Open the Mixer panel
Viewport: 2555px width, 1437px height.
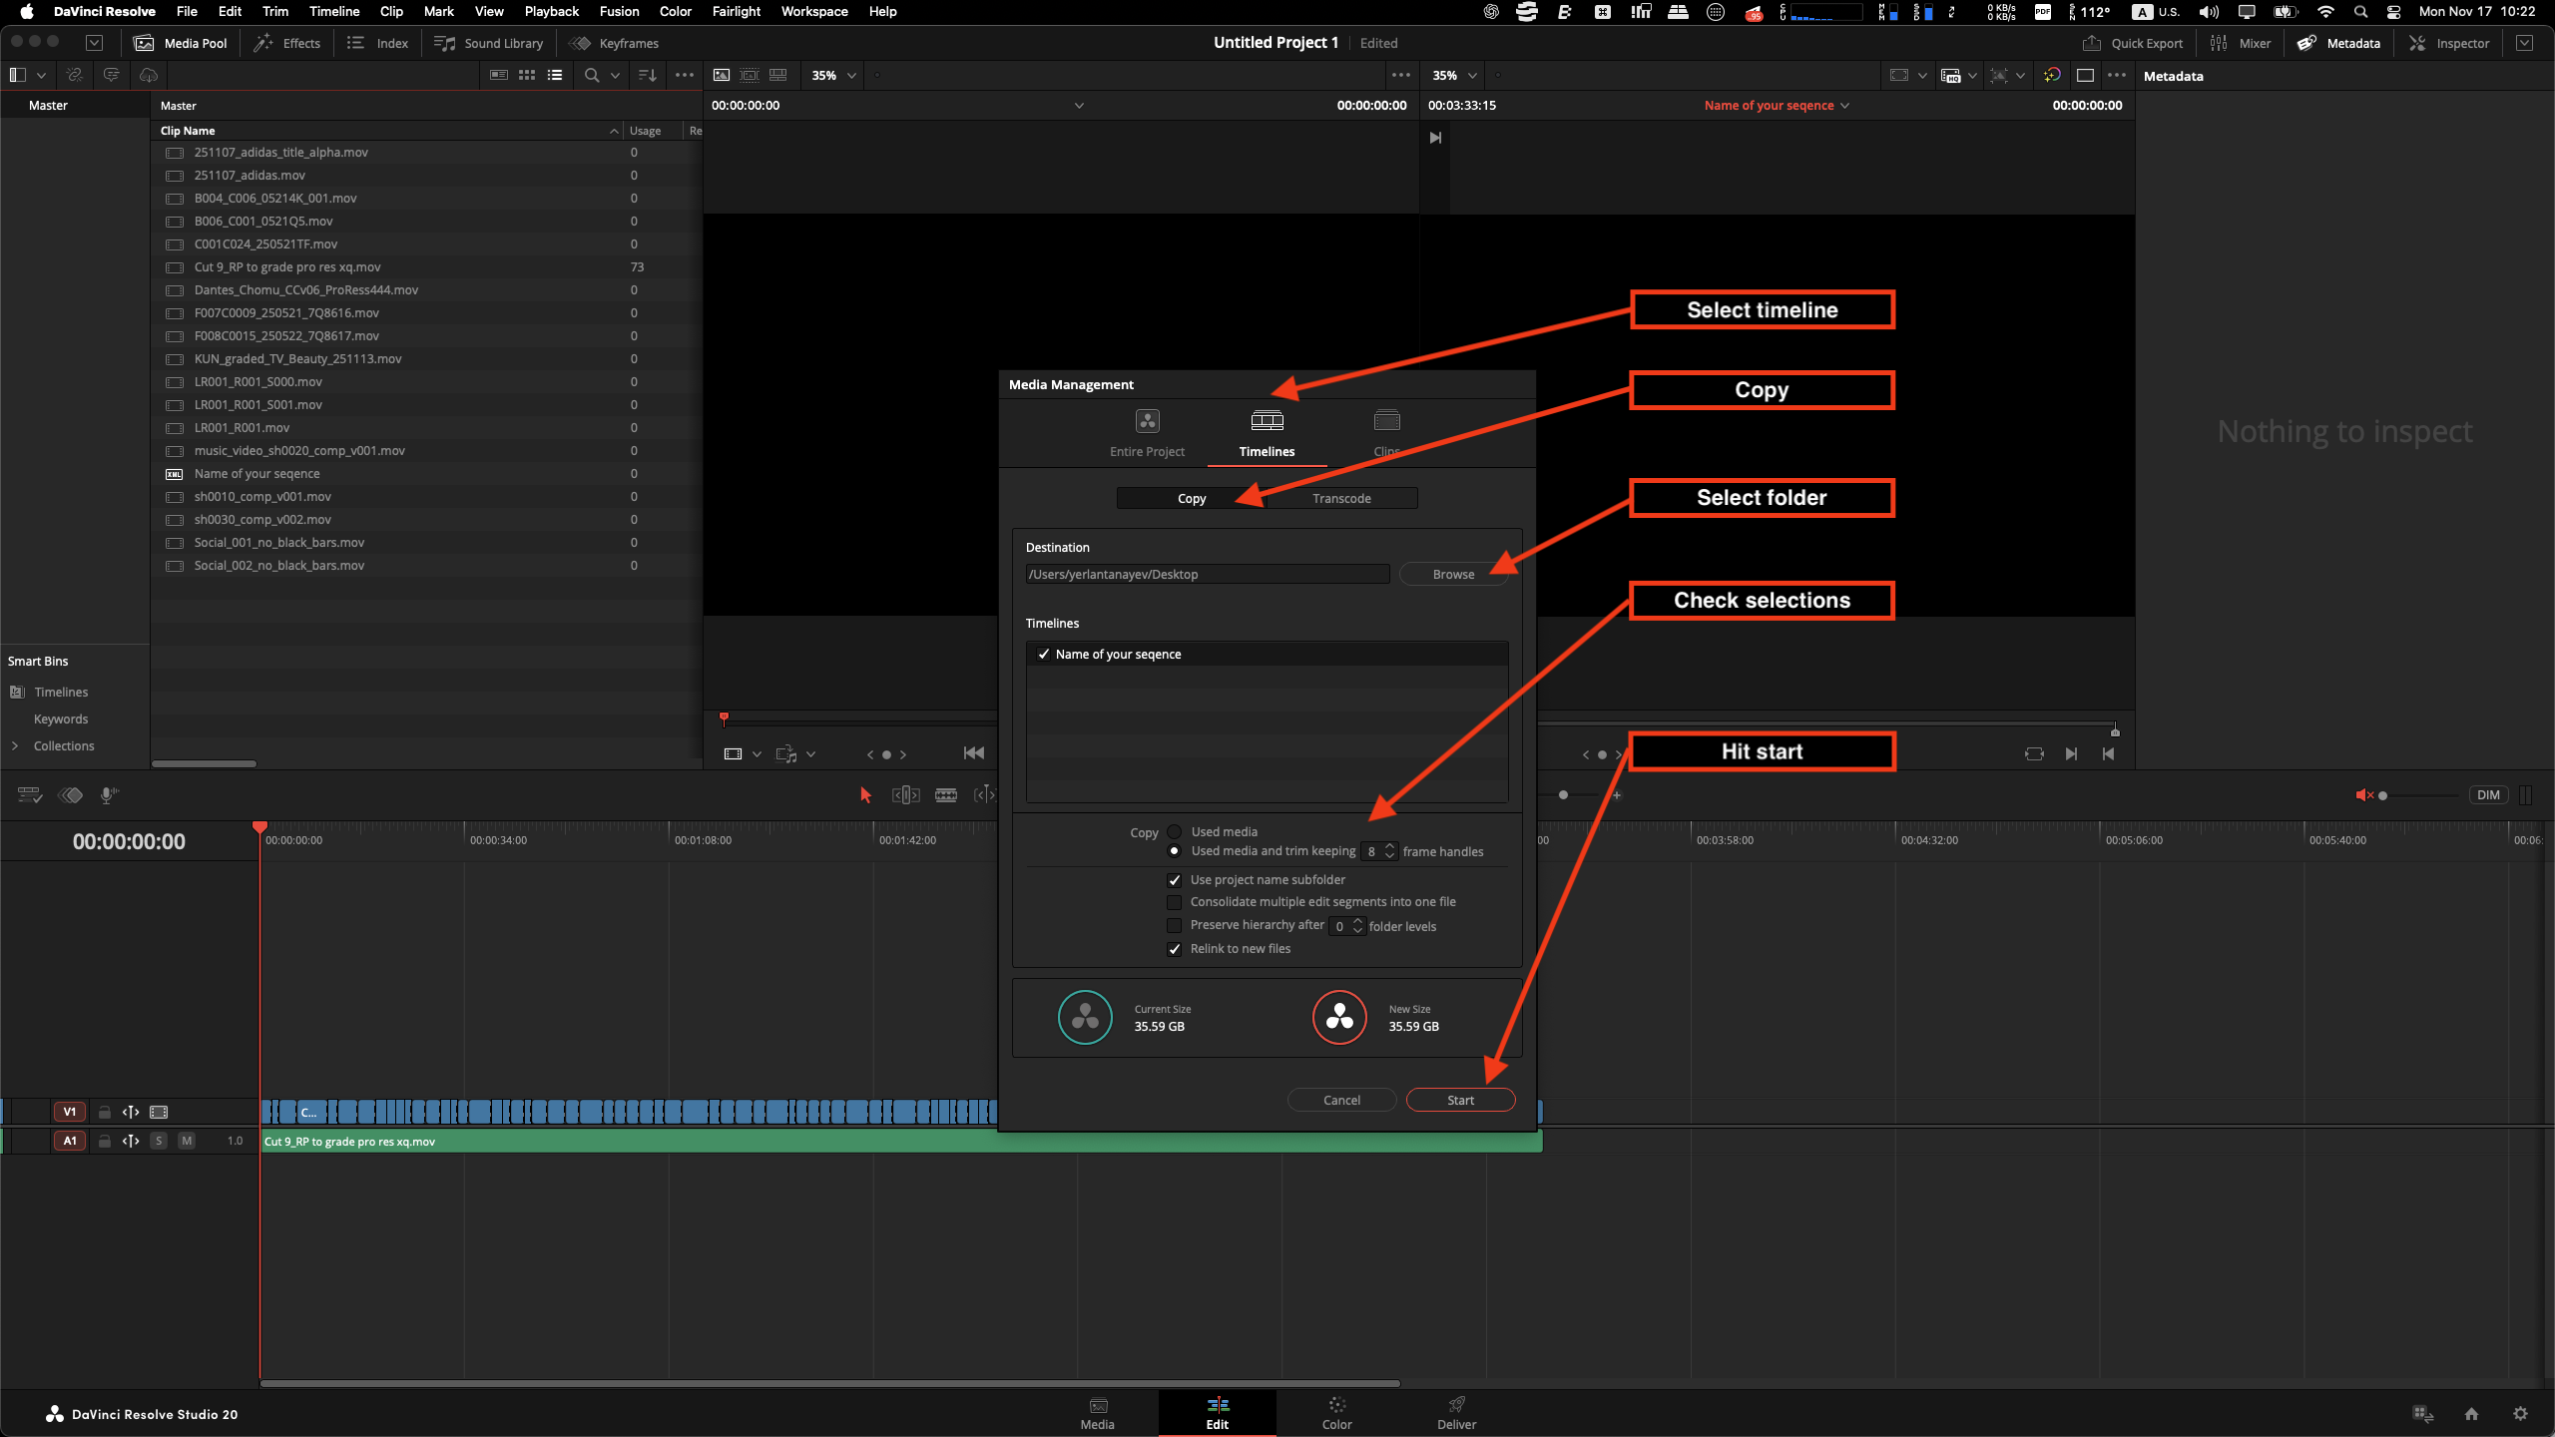click(x=2241, y=43)
